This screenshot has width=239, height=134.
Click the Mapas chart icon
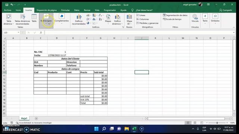(108, 19)
